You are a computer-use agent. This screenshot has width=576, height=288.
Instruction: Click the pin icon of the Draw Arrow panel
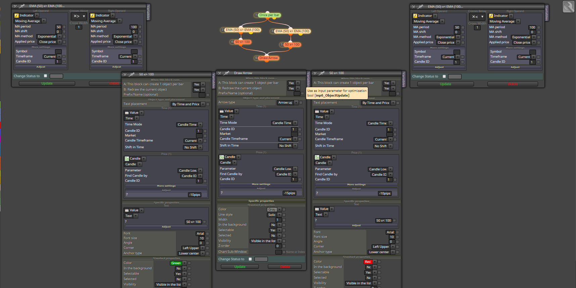227,73
